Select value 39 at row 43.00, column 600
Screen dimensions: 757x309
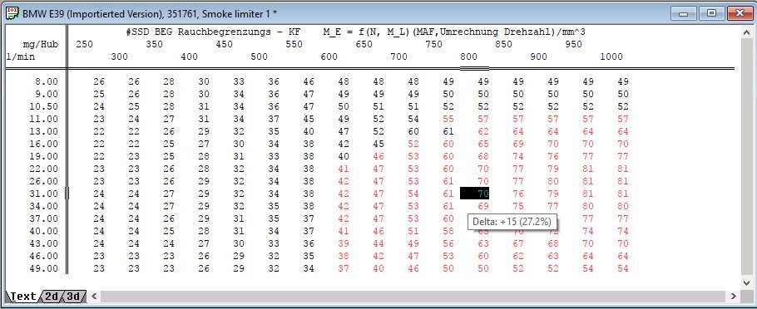pos(344,243)
